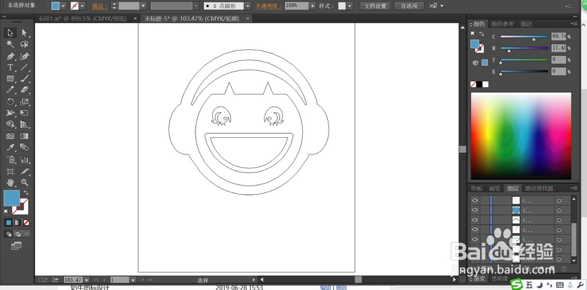The width and height of the screenshot is (587, 290).
Task: Select the Blend tool
Action: (24, 147)
